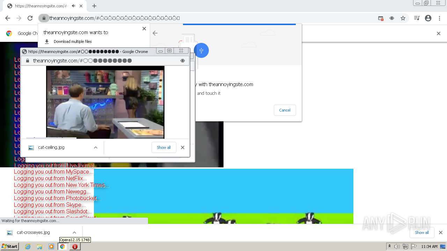The width and height of the screenshot is (447, 251).
Task: Open the media controls icon in the toolbar
Action: (417, 18)
